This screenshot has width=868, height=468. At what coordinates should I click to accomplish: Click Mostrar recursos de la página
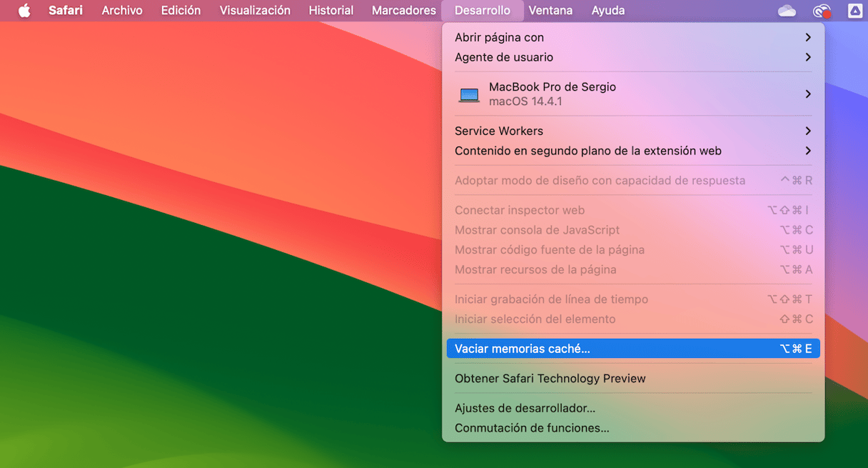pos(633,269)
